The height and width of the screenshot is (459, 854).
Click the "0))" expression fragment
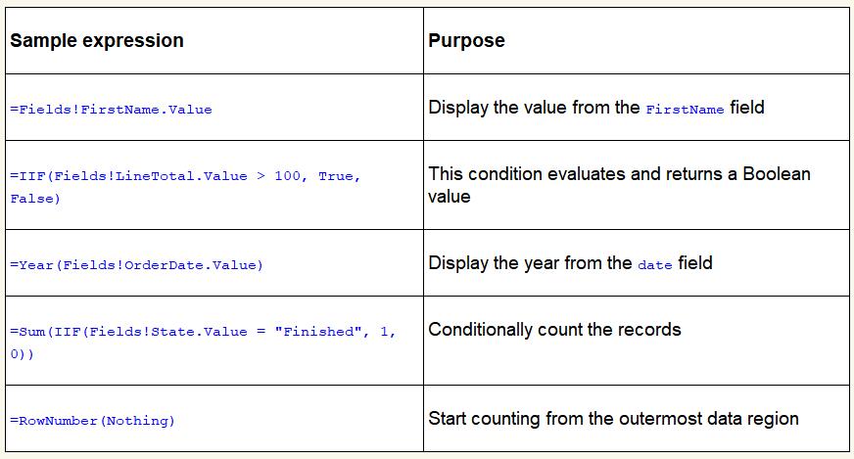click(x=22, y=354)
